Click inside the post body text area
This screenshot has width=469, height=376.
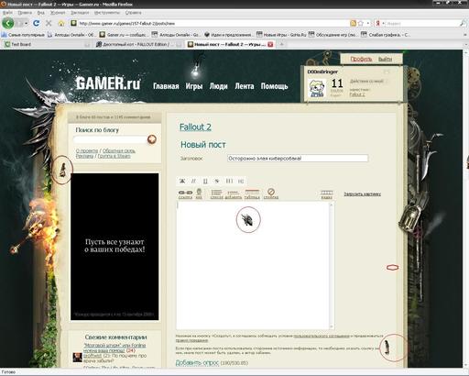click(253, 265)
